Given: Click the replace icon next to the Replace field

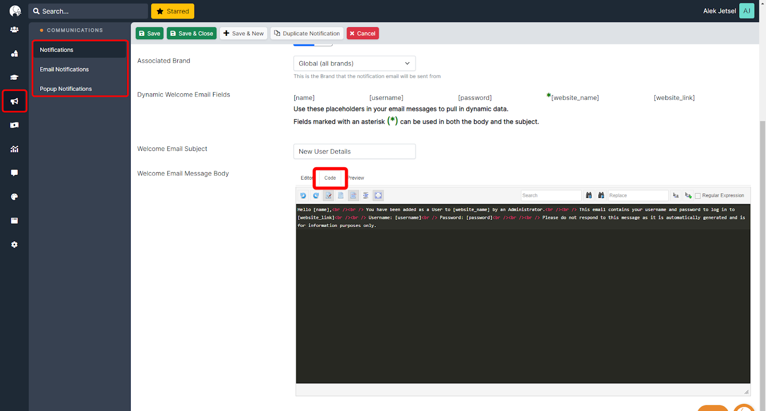Looking at the screenshot, I should [x=676, y=195].
